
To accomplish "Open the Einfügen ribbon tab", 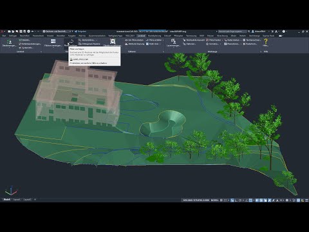I will (x=13, y=35).
